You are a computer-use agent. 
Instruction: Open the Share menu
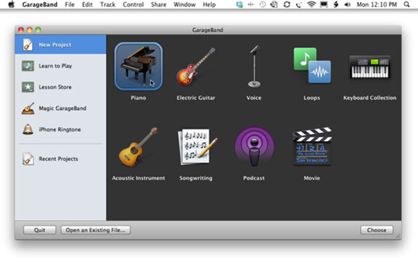click(x=158, y=4)
